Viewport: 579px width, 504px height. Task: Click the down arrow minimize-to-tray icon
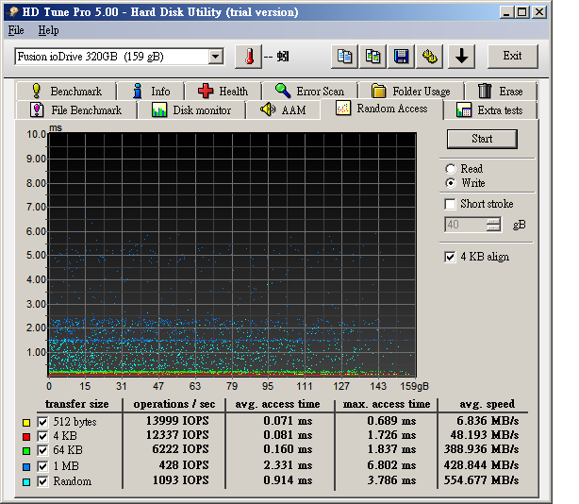pos(461,57)
